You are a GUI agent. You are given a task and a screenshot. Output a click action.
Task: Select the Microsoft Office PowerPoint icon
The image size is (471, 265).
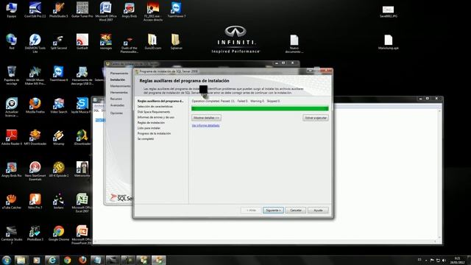pos(82,235)
